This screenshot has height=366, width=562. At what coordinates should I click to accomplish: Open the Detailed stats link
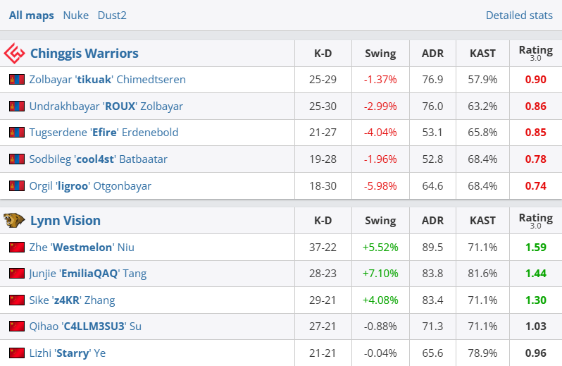(520, 15)
